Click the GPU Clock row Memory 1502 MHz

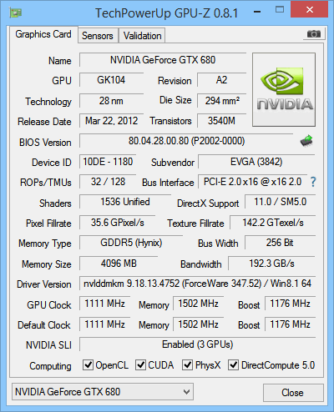pyautogui.click(x=198, y=304)
